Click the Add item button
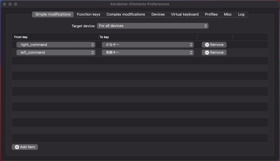 [25, 147]
